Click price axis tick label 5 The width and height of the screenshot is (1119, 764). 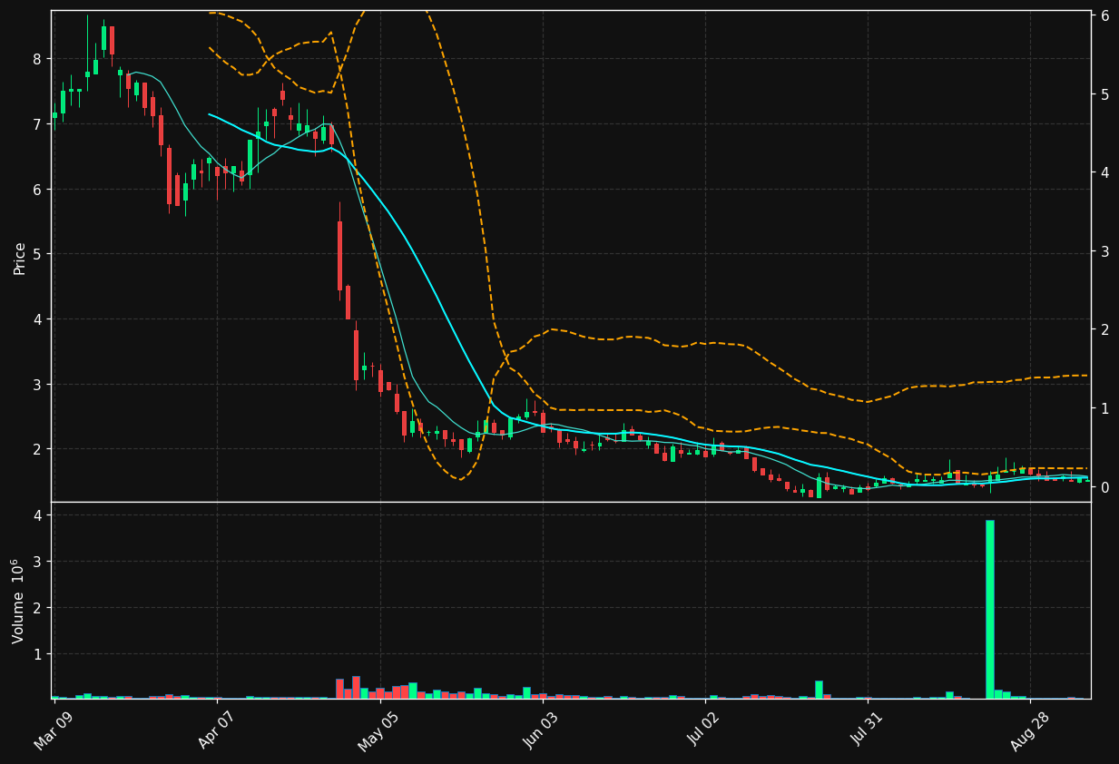(x=38, y=254)
